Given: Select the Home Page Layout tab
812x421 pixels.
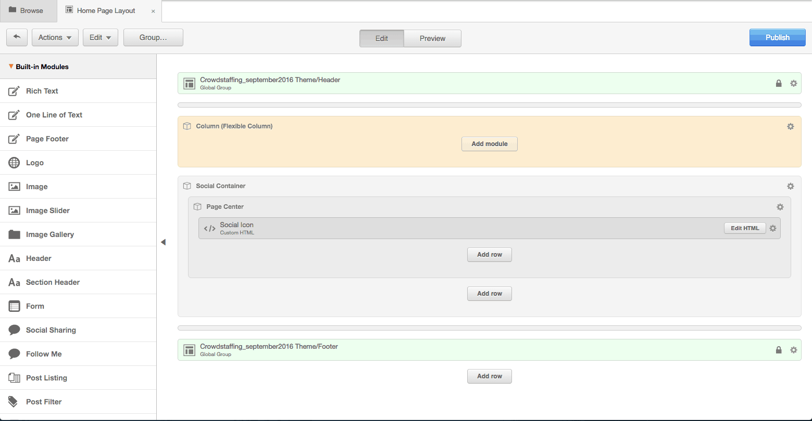Looking at the screenshot, I should (105, 10).
